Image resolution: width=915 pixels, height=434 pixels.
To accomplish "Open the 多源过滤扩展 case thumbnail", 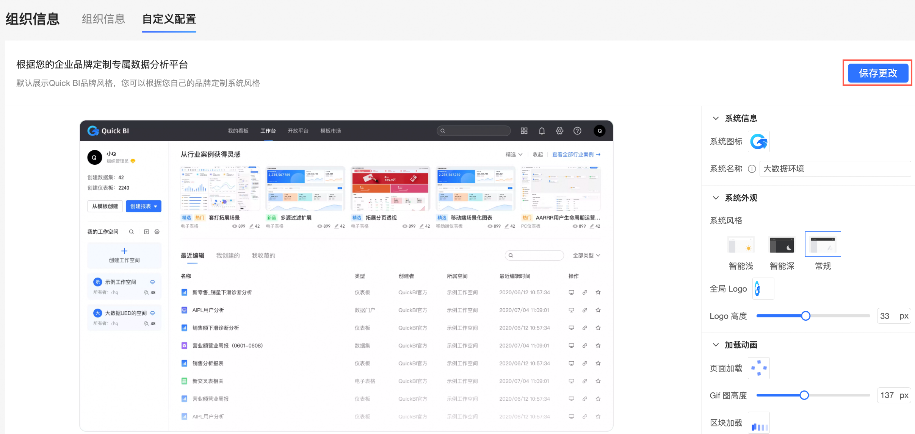I will (306, 188).
